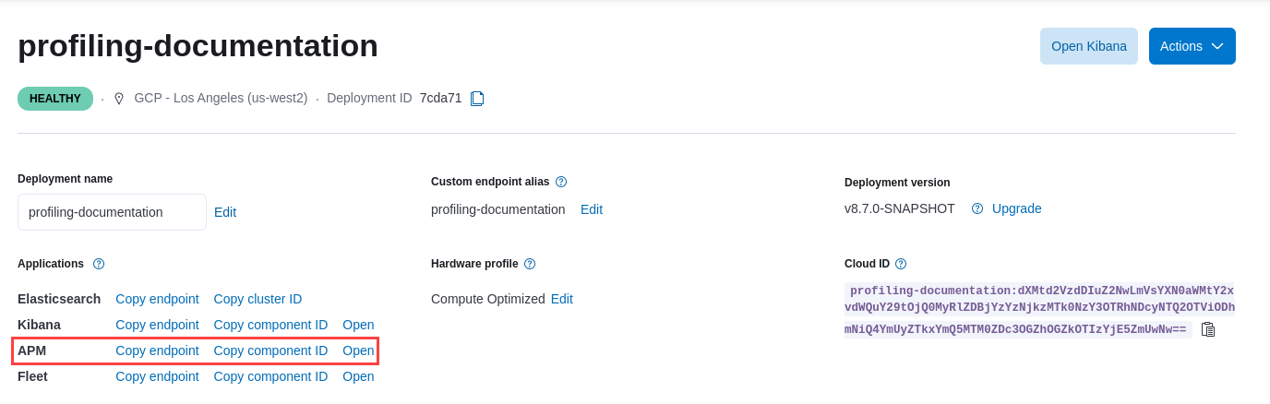Copy the Fleet endpoint
Screen dimensions: 1270x404
pyautogui.click(x=157, y=376)
